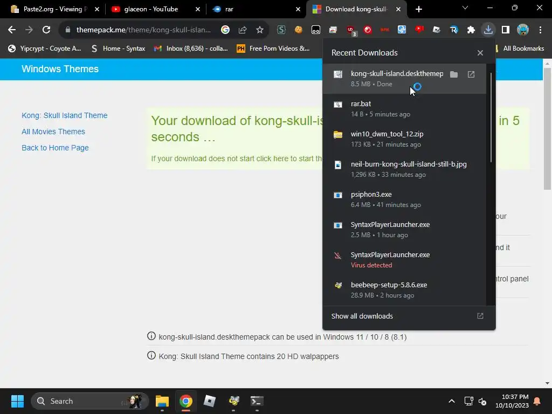Click the address bar URL

click(x=143, y=30)
